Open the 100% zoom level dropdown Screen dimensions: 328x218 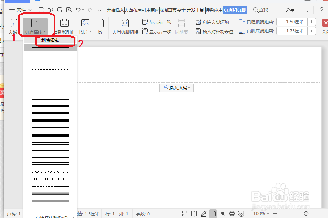pyautogui.click(x=261, y=214)
